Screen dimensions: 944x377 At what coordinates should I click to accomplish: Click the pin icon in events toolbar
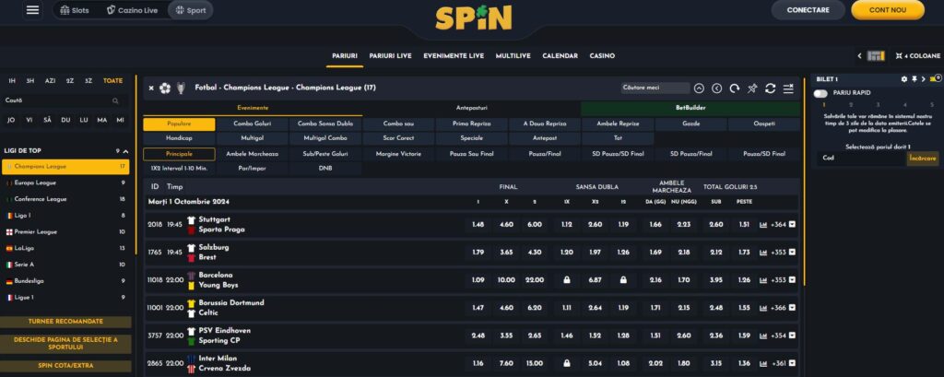752,88
